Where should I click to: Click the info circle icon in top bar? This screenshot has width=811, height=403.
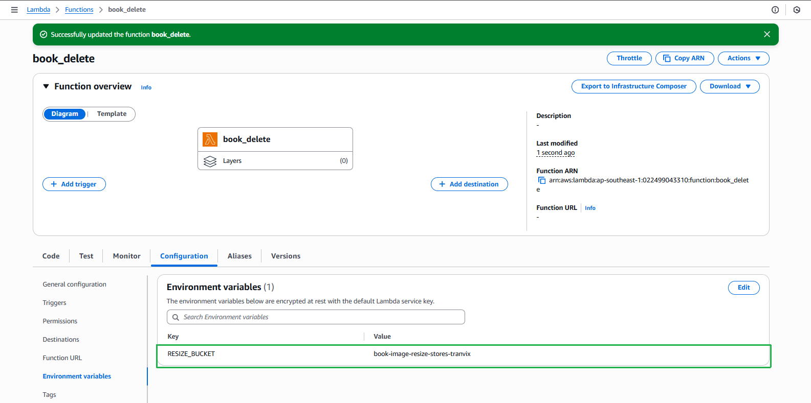click(x=775, y=10)
